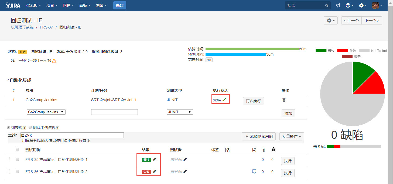393x184 pixels.
Task: Click 执行 button for FRS-36
Action: (x=288, y=173)
